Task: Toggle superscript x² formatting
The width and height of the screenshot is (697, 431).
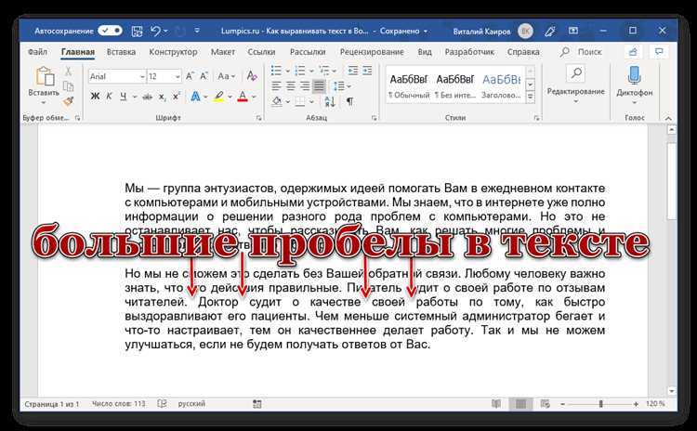Action: click(177, 96)
